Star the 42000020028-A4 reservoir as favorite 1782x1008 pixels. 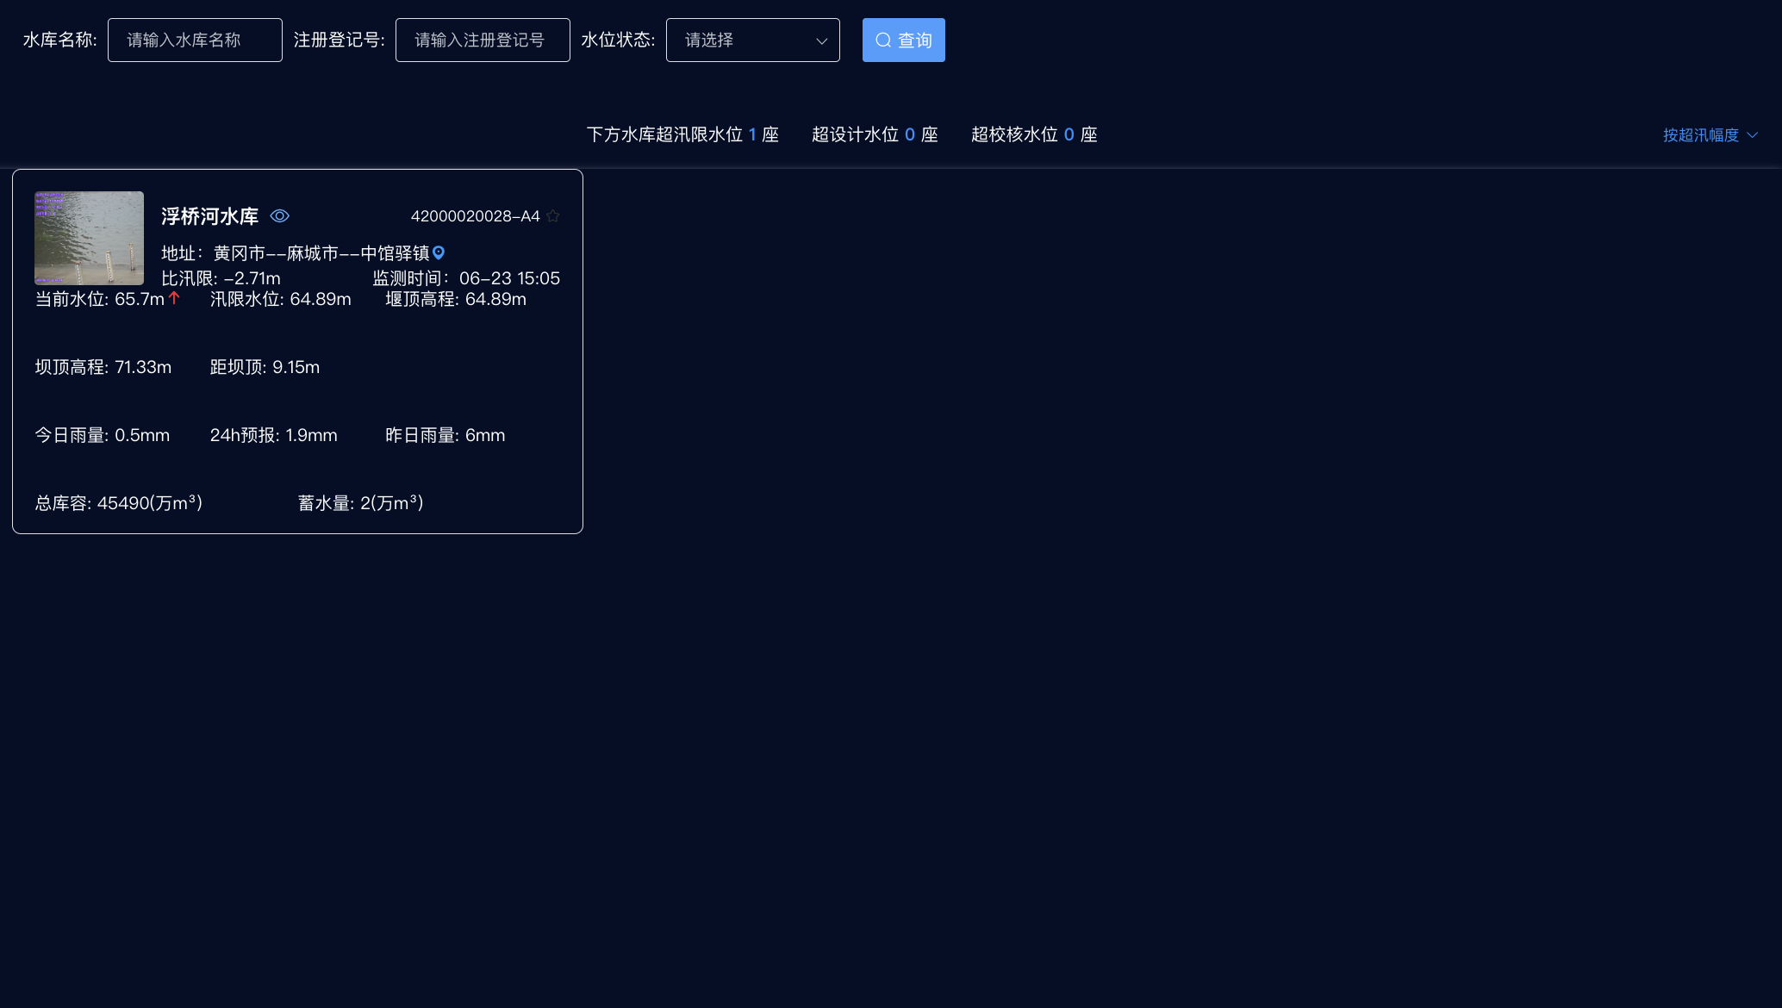click(553, 216)
